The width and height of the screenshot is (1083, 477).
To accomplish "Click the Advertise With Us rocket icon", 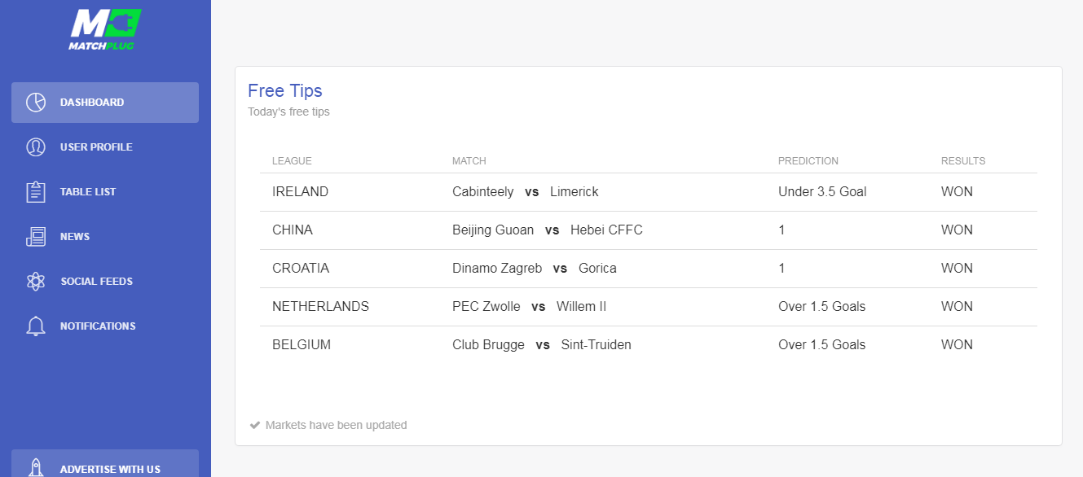I will pyautogui.click(x=36, y=467).
